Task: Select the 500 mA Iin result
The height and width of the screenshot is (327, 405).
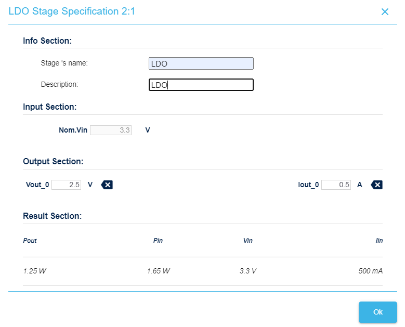Action: pos(371,271)
